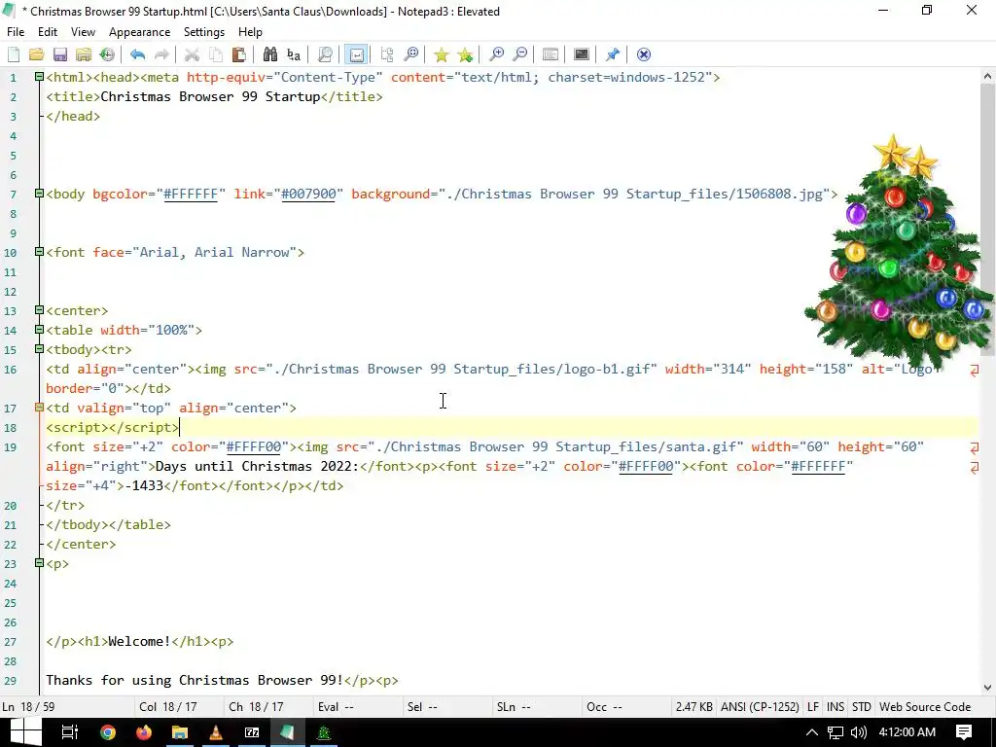The height and width of the screenshot is (747, 996).
Task: Click the focused view magnifier icon
Action: pyautogui.click(x=411, y=54)
